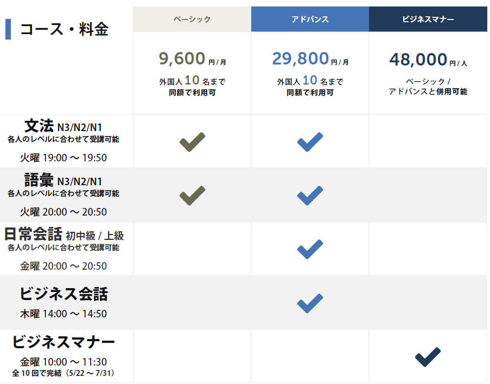Click the ベーシック checkmark in 語彙 row
The width and height of the screenshot is (490, 384).
coord(192,196)
